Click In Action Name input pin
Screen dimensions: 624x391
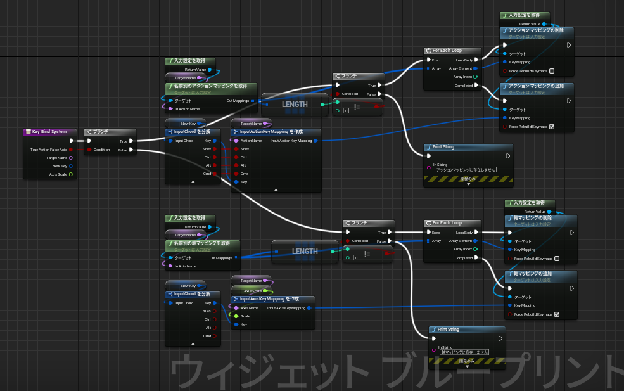pos(170,109)
